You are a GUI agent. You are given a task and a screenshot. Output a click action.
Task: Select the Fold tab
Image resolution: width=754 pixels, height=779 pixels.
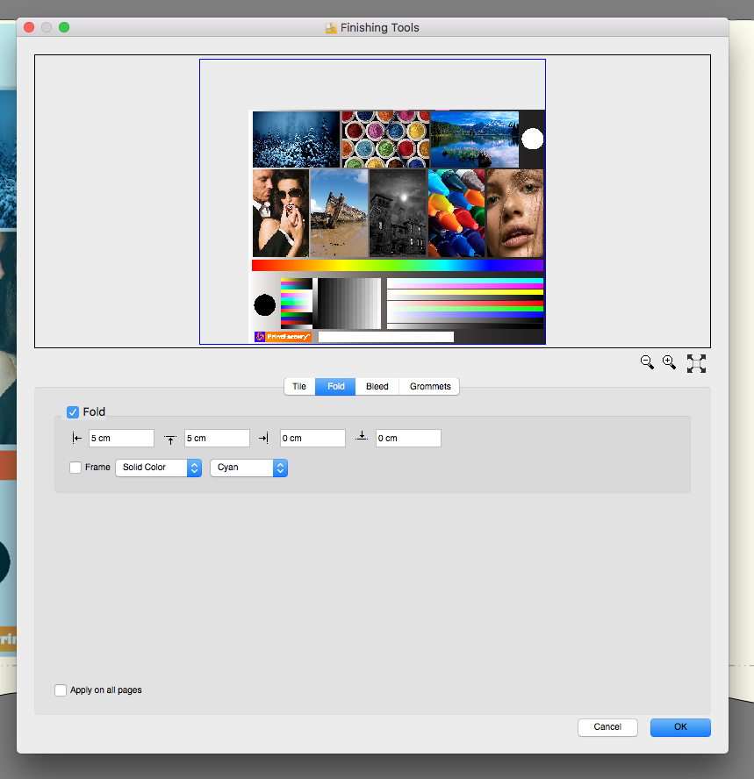[x=335, y=387]
